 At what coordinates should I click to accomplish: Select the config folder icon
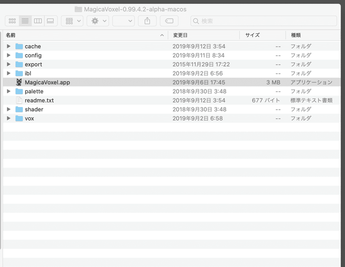click(19, 55)
